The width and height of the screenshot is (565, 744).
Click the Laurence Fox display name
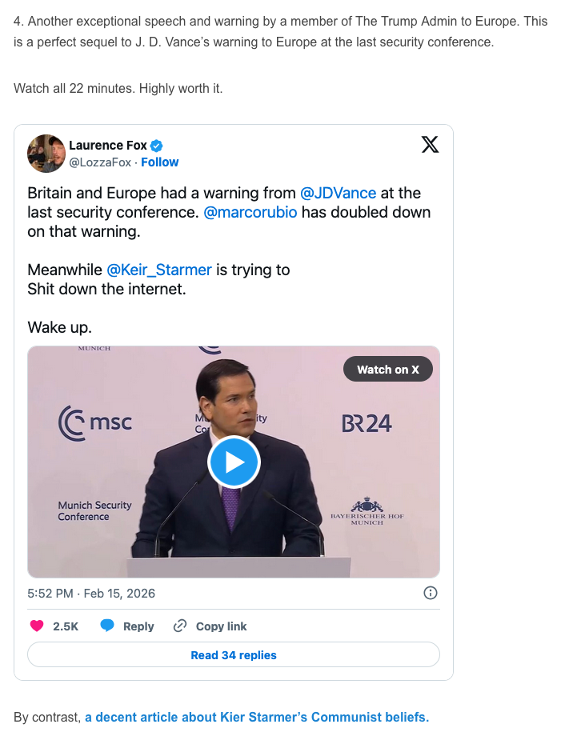(x=108, y=146)
